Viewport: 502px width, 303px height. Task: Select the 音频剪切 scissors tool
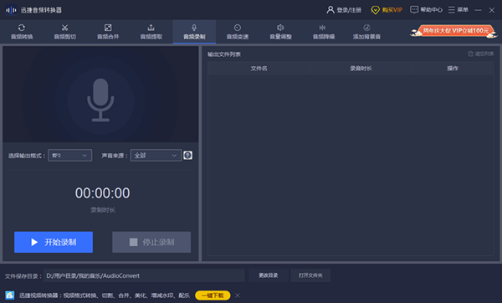point(65,32)
